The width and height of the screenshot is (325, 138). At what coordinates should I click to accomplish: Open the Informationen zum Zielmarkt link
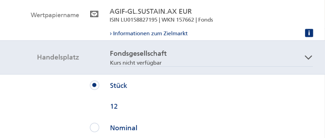[x=150, y=33]
